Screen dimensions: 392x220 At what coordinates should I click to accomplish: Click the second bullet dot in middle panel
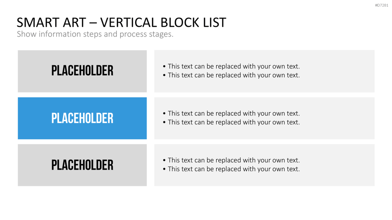coord(164,122)
